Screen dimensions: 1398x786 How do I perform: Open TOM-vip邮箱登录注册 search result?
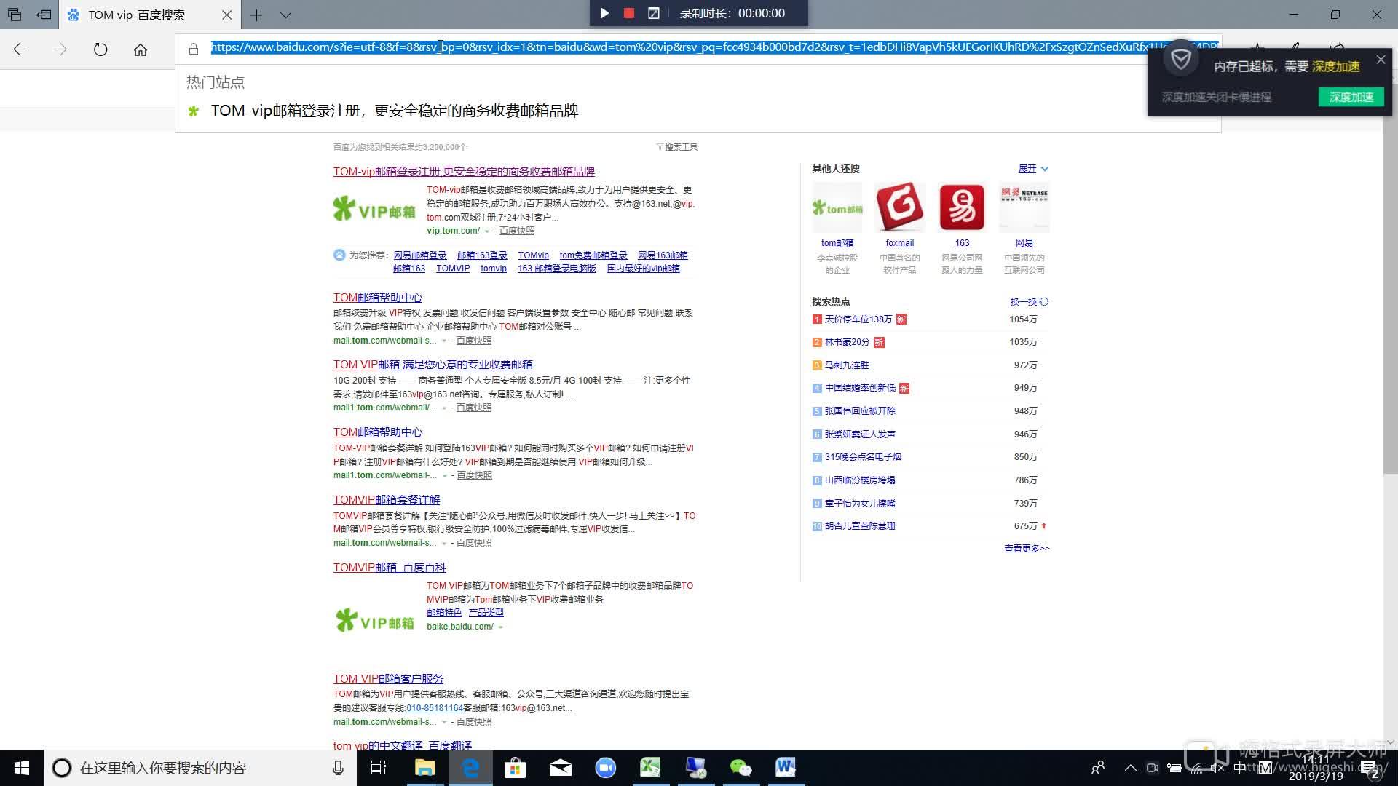point(464,172)
